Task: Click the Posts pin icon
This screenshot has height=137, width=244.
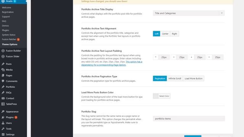Action: point(3,64)
